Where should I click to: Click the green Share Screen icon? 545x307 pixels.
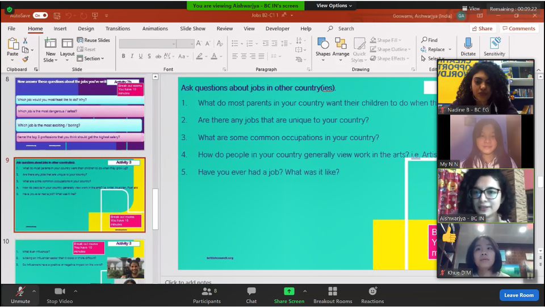(x=289, y=292)
